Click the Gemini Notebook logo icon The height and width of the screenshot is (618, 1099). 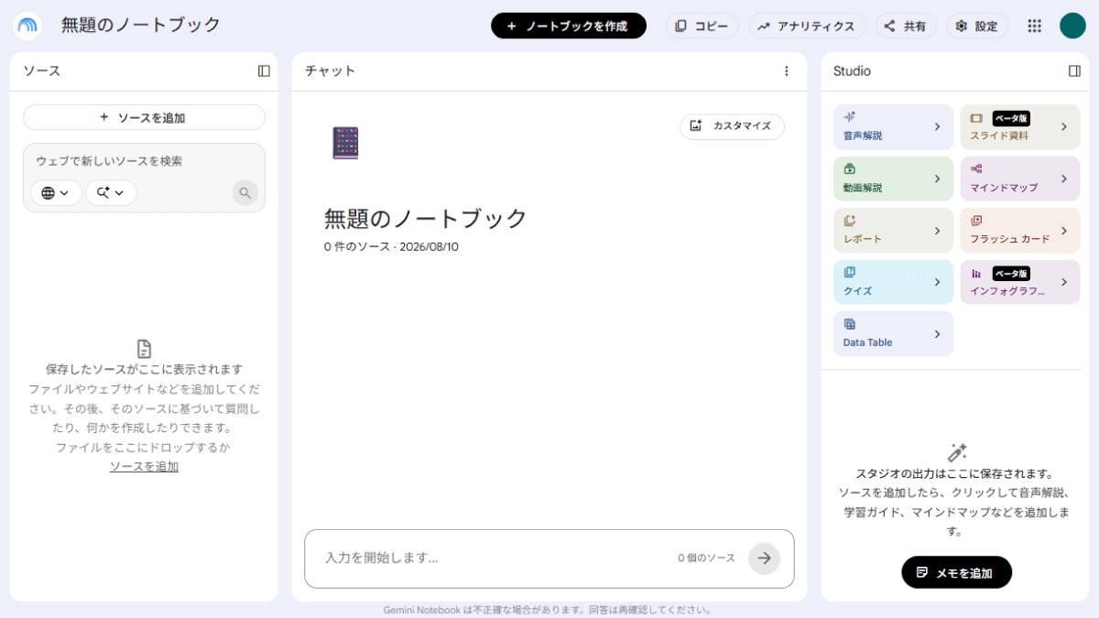(27, 26)
